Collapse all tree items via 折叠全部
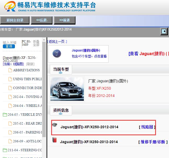 [36, 43]
